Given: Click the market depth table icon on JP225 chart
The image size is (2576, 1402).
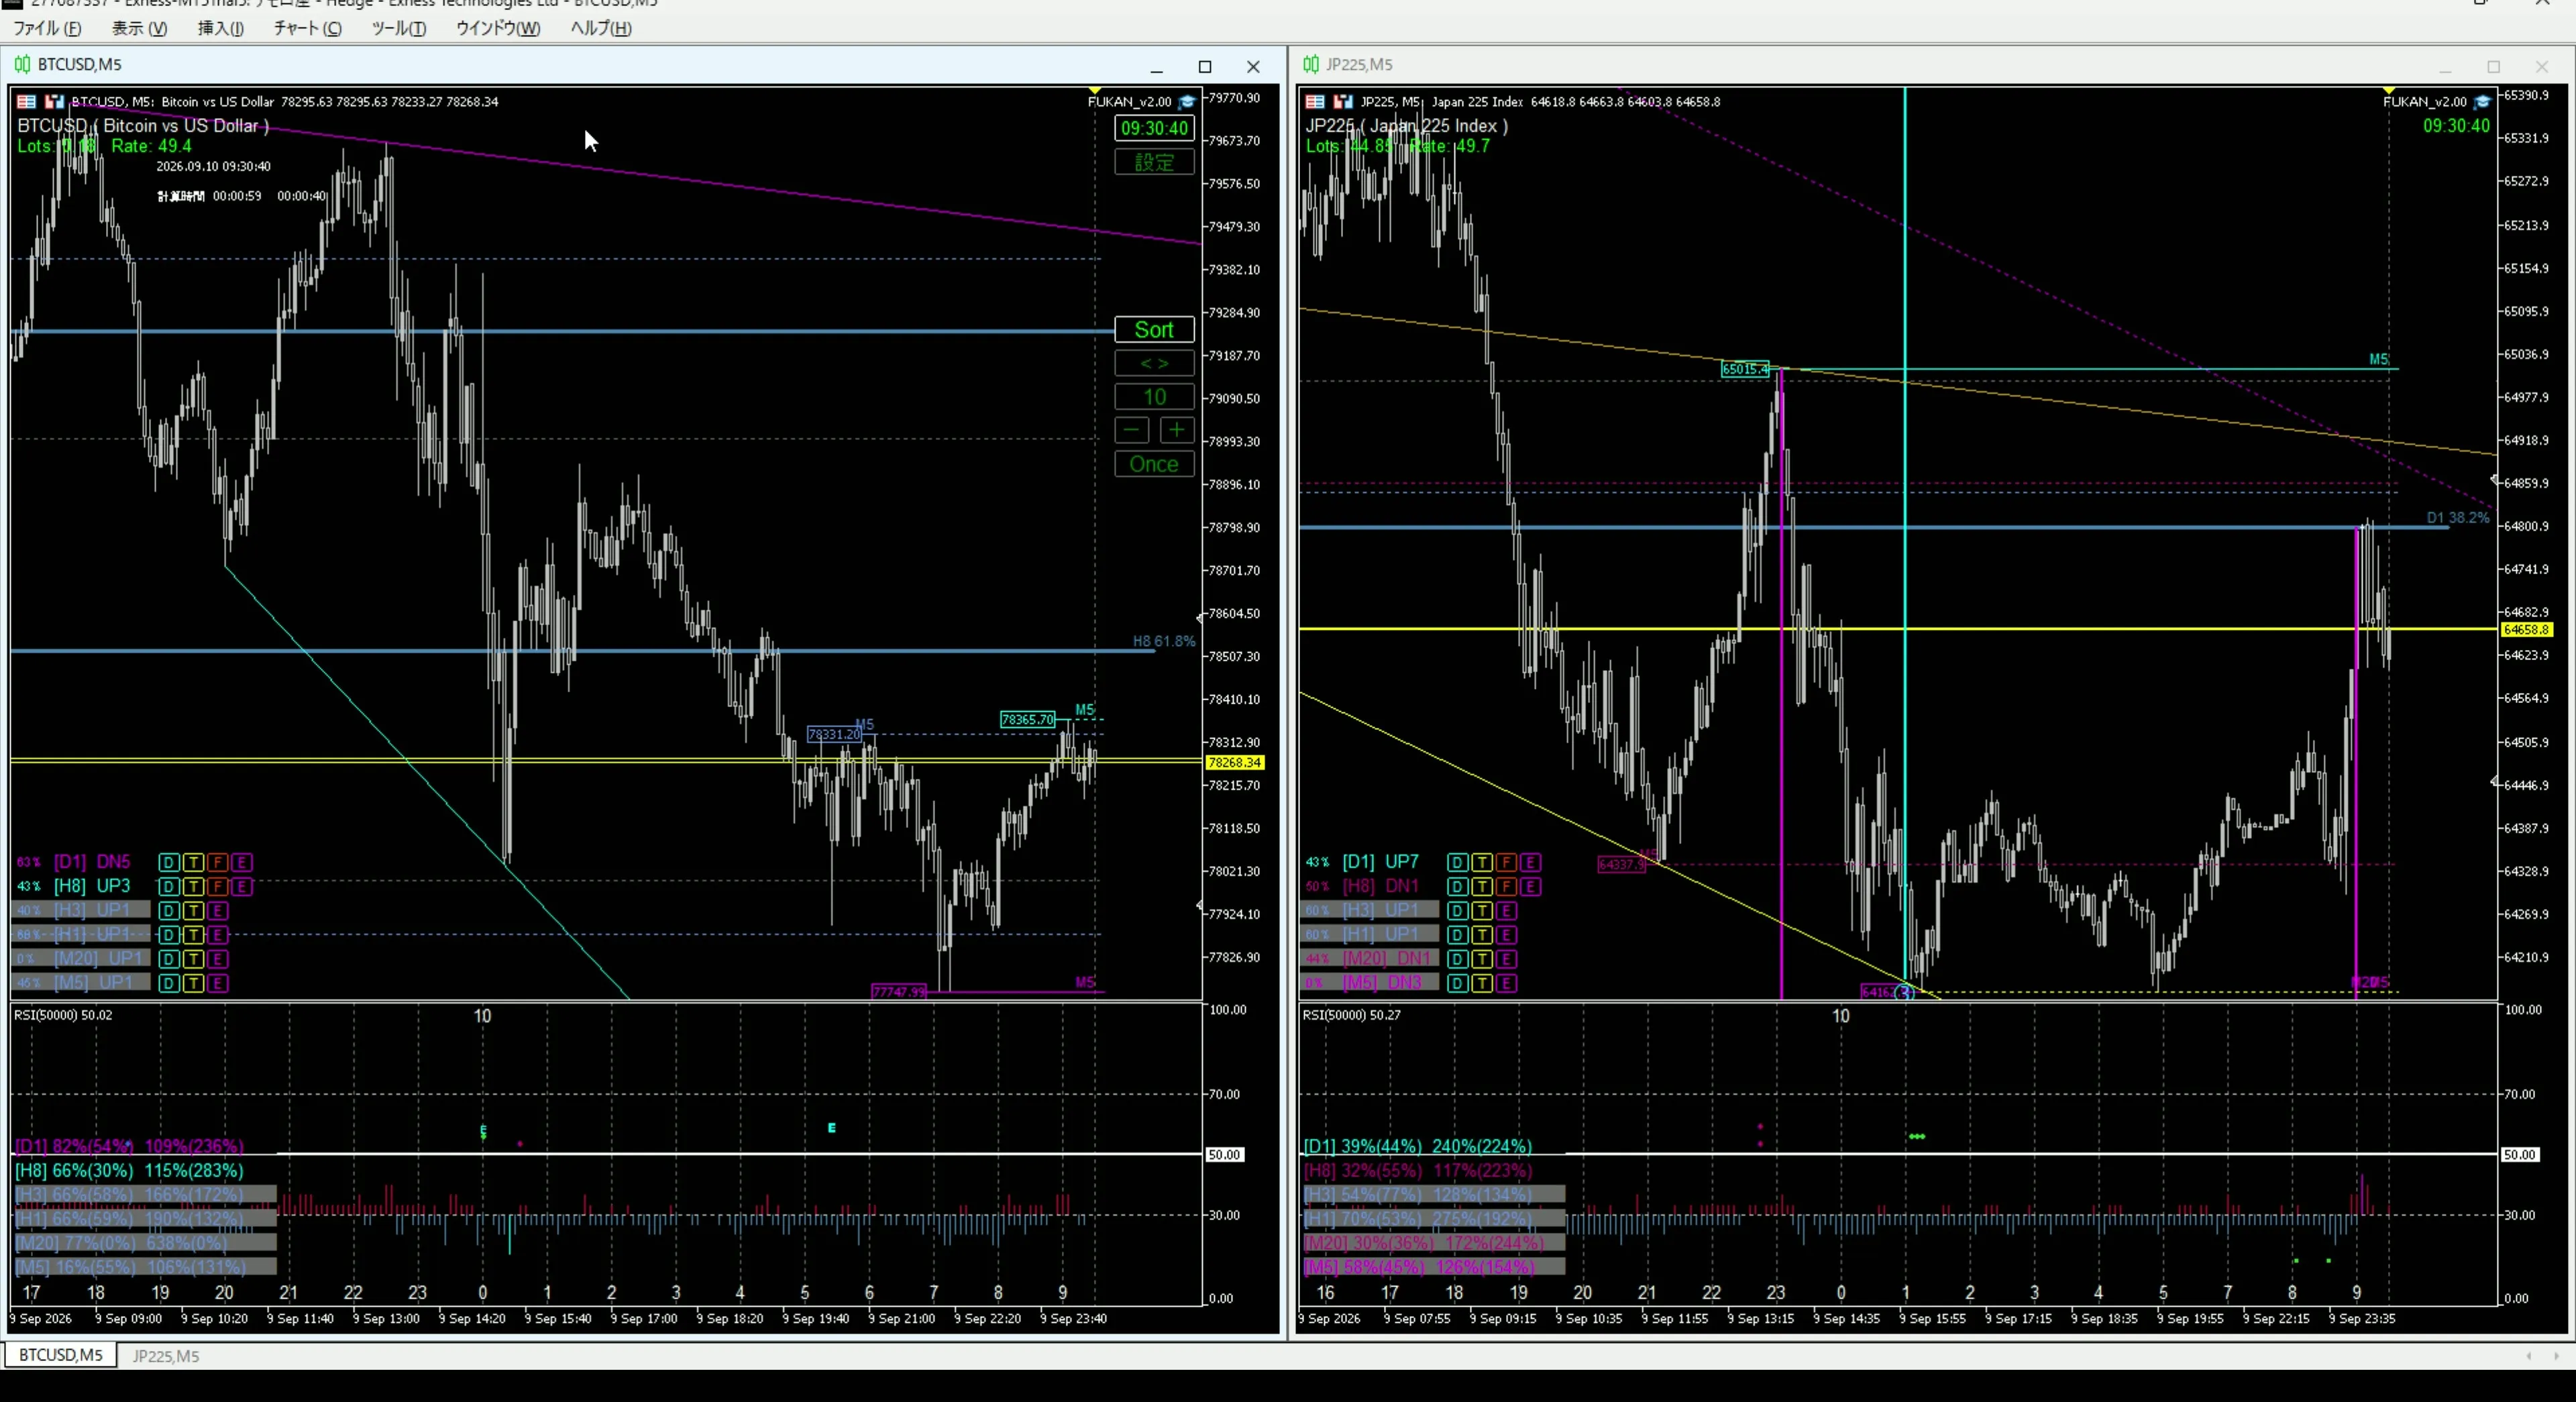Looking at the screenshot, I should click(x=1315, y=101).
